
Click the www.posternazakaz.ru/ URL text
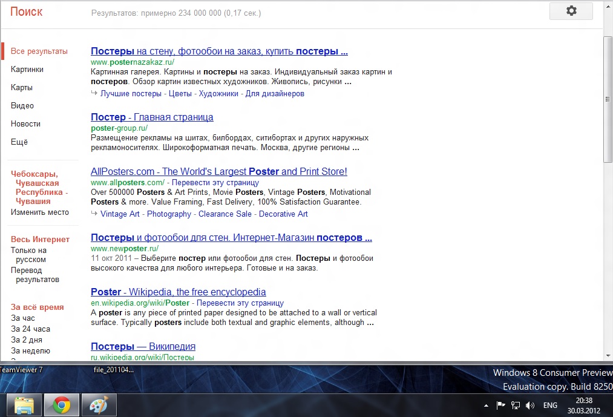click(x=133, y=62)
